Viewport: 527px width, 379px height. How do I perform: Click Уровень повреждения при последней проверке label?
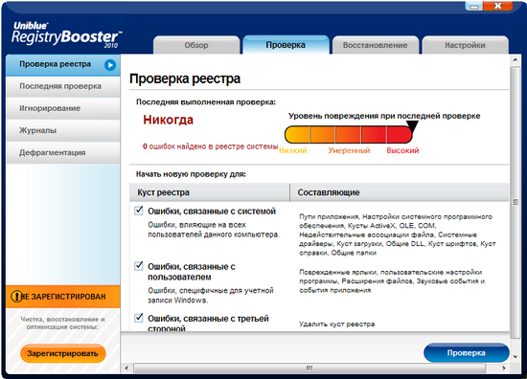[384, 116]
